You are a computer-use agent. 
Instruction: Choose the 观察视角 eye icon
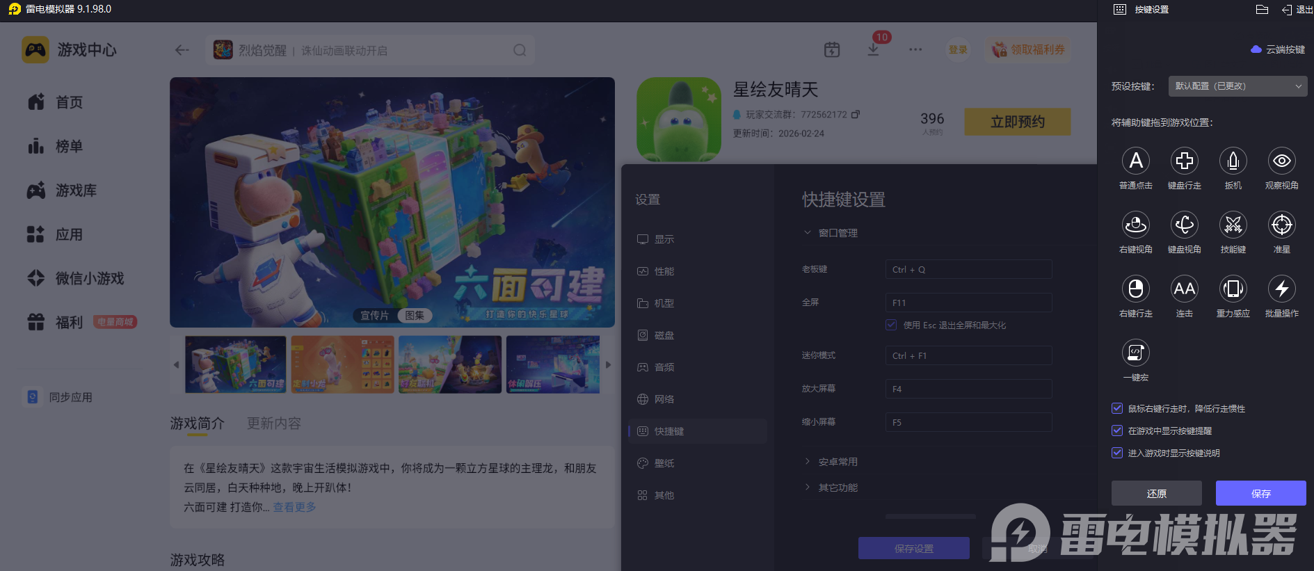(1282, 161)
